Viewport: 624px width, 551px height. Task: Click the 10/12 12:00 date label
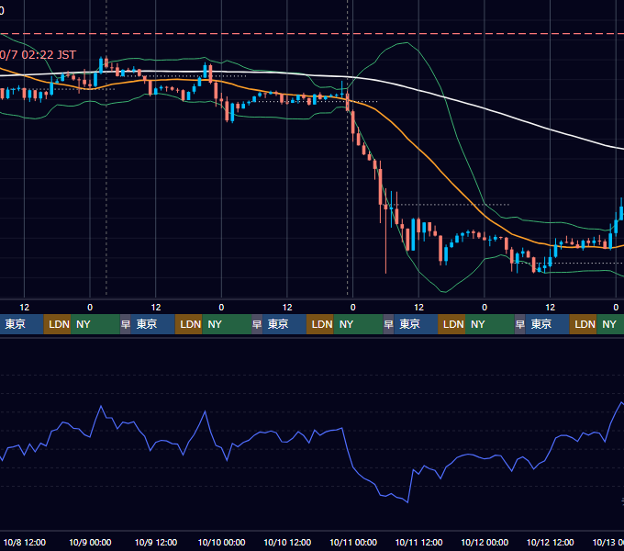[x=550, y=542]
